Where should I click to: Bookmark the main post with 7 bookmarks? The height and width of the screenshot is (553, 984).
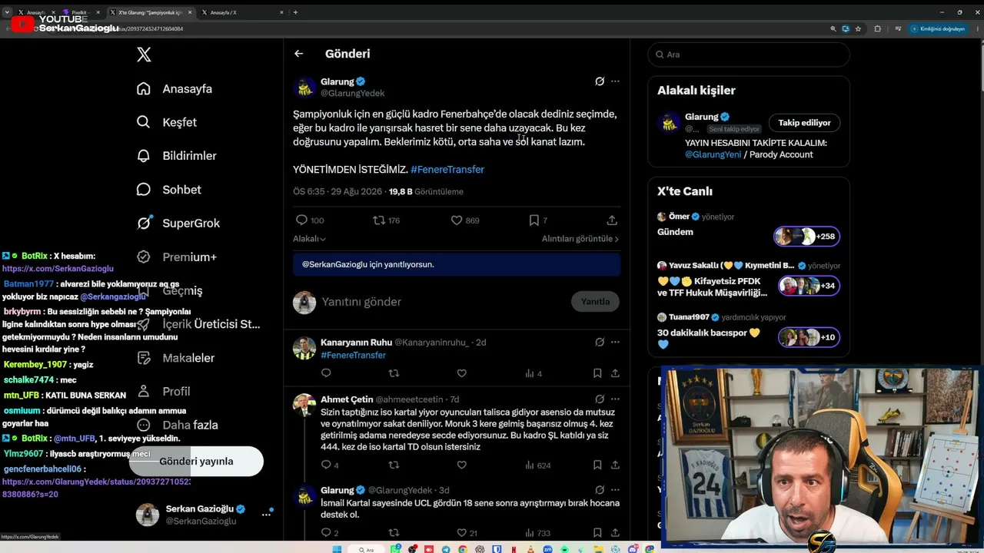tap(538, 220)
